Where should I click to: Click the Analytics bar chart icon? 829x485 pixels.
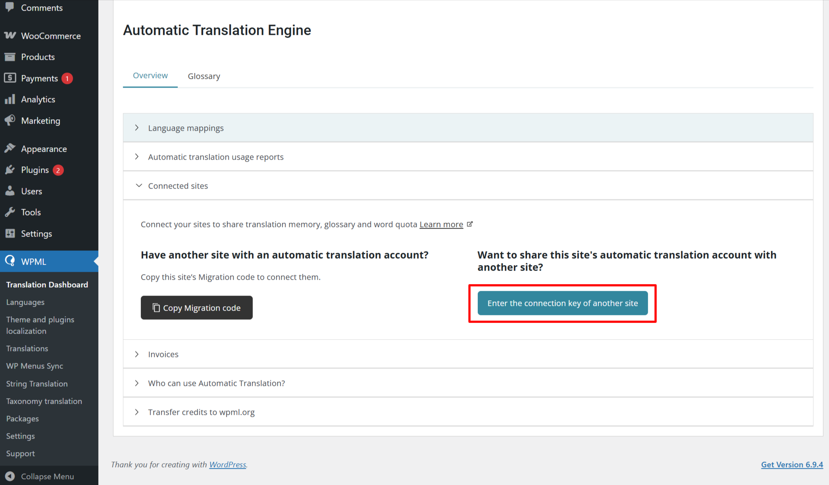(x=10, y=99)
